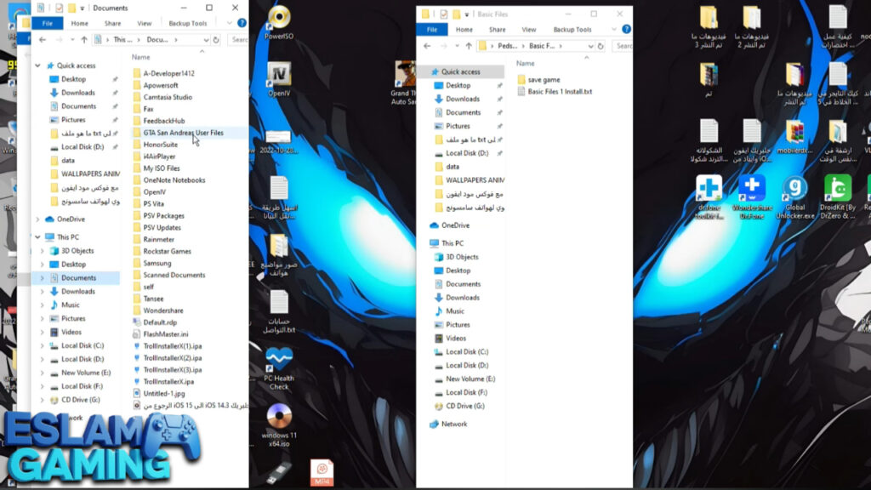
Task: Expand the ribbon in the Documents window
Action: (x=231, y=24)
